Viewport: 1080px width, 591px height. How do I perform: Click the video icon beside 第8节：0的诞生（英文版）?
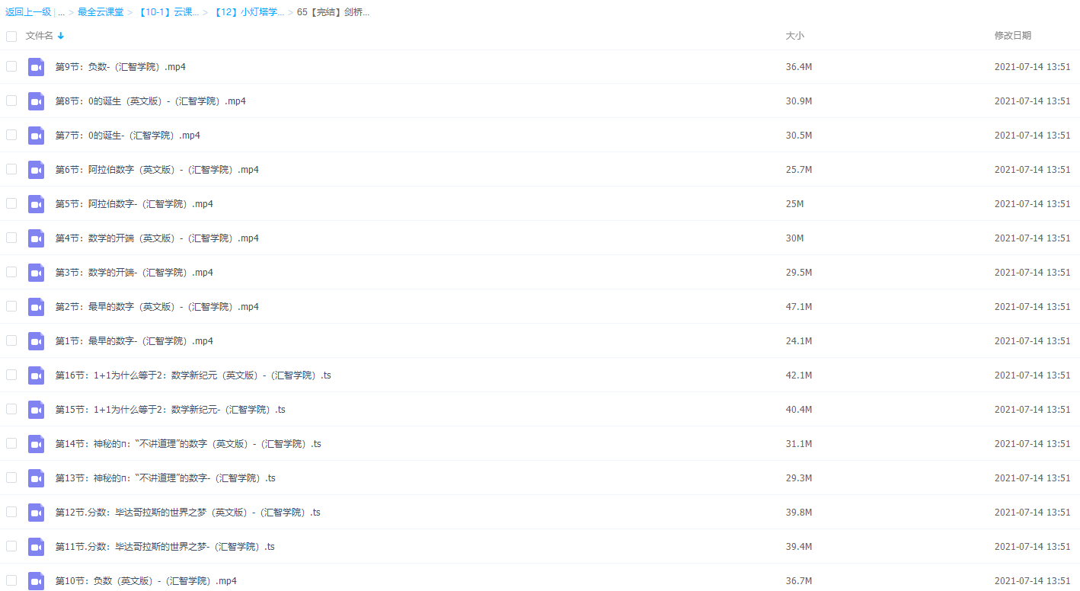tap(36, 101)
